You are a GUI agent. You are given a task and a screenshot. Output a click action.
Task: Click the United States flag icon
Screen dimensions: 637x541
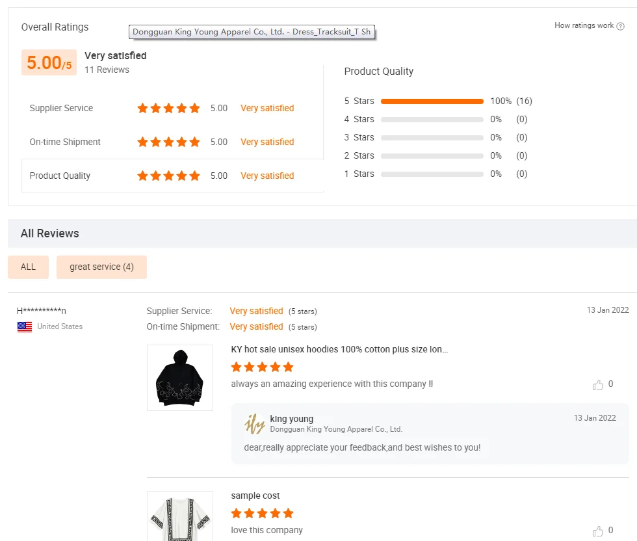(25, 327)
